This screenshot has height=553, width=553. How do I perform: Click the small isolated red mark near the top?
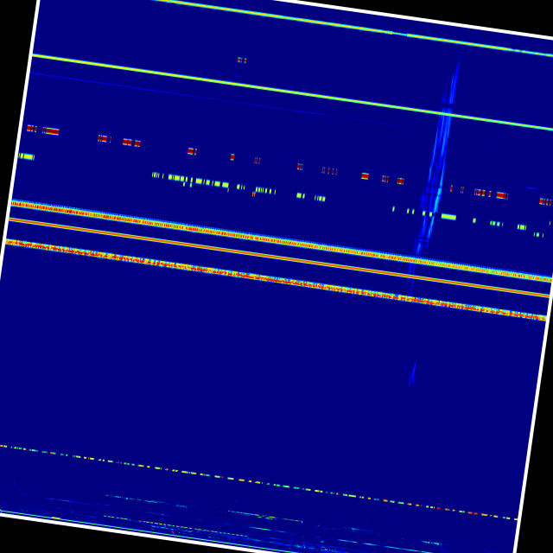[242, 60]
